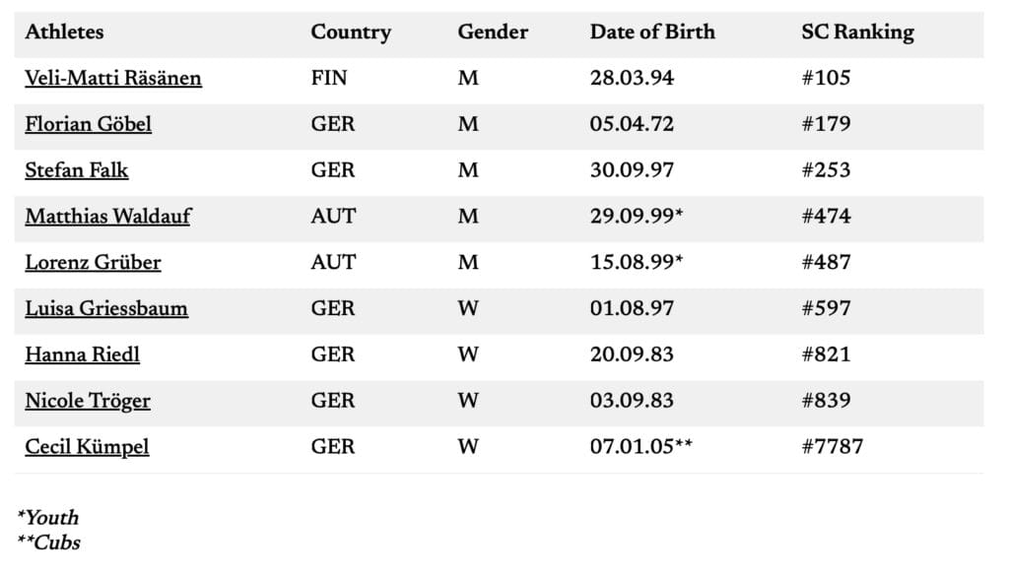1009x578 pixels.
Task: Click the #105 ranking cell
Action: (826, 79)
